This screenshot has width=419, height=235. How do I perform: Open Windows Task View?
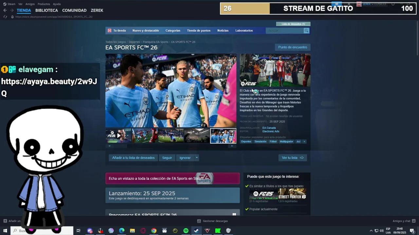78,231
